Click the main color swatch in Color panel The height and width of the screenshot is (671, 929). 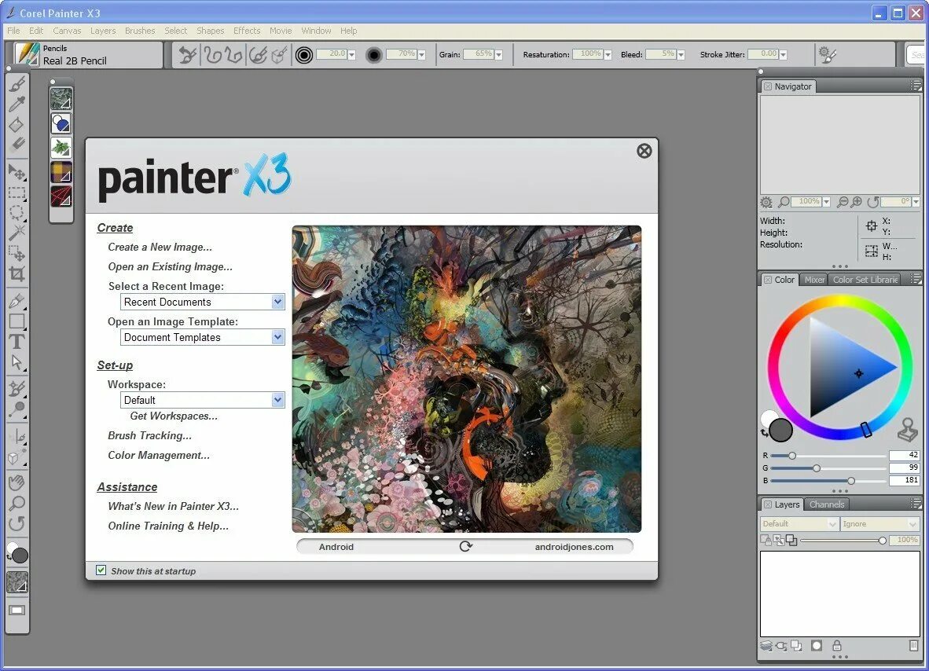(x=781, y=430)
